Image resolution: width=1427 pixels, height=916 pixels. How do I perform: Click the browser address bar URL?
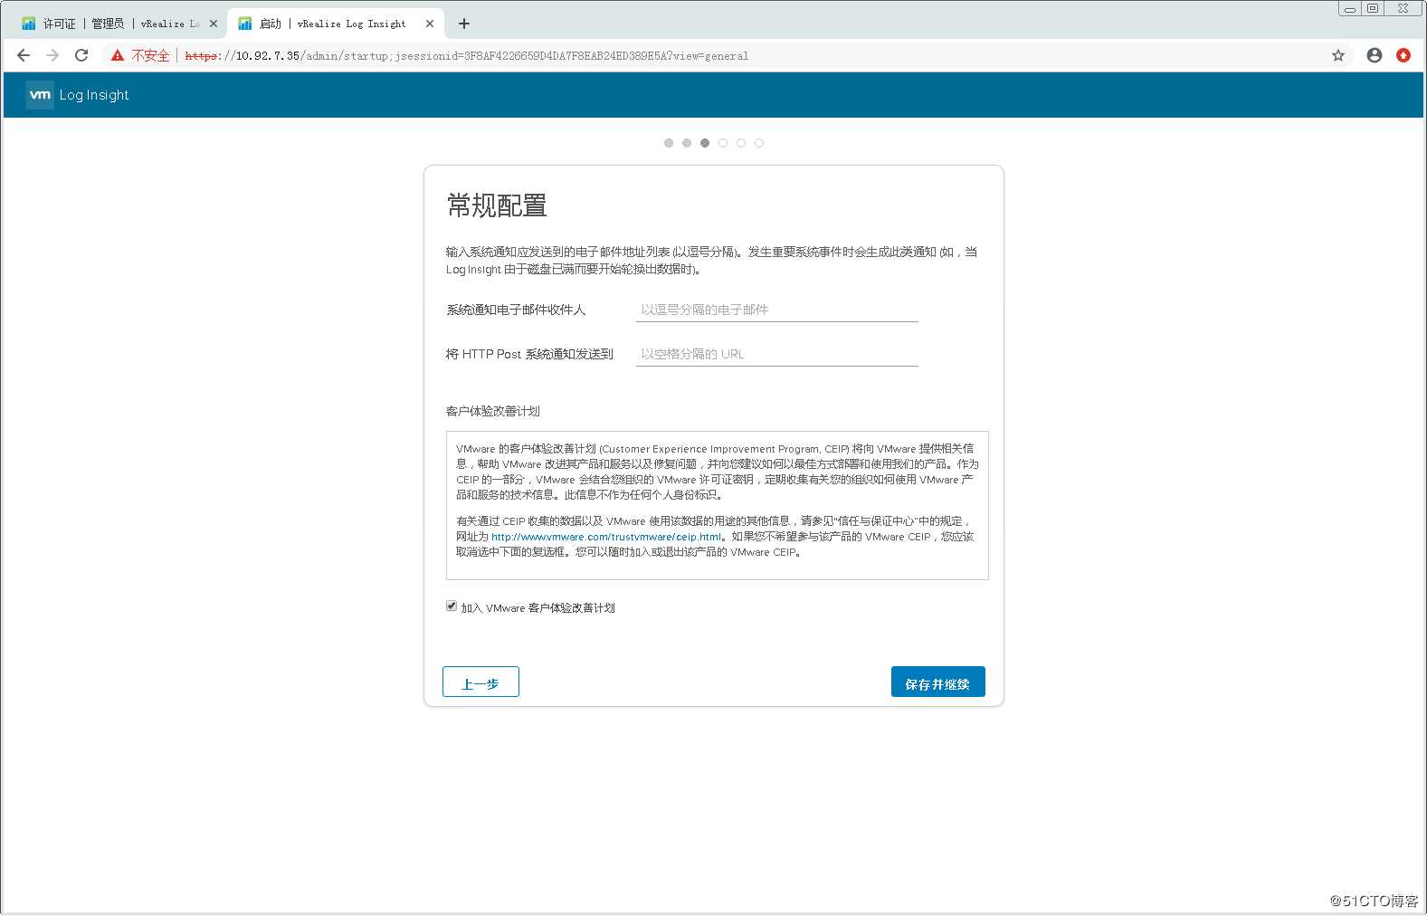[466, 56]
